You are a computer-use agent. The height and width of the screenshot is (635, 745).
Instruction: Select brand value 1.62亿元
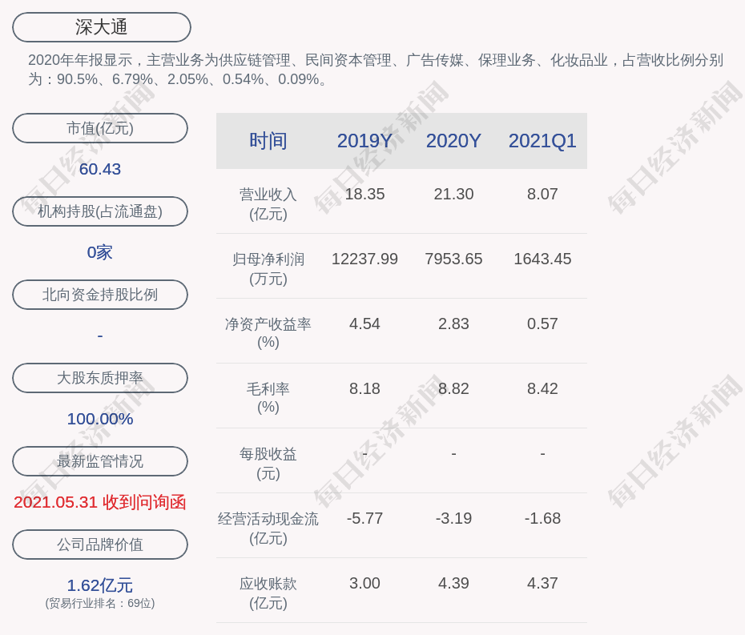(x=100, y=585)
